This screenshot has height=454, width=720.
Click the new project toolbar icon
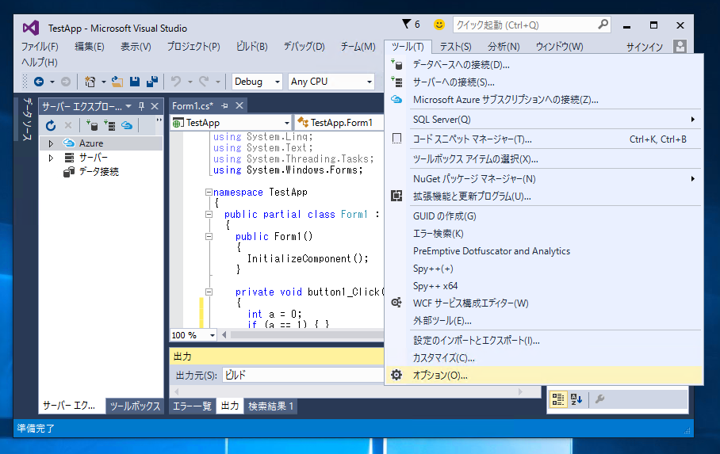coord(90,82)
